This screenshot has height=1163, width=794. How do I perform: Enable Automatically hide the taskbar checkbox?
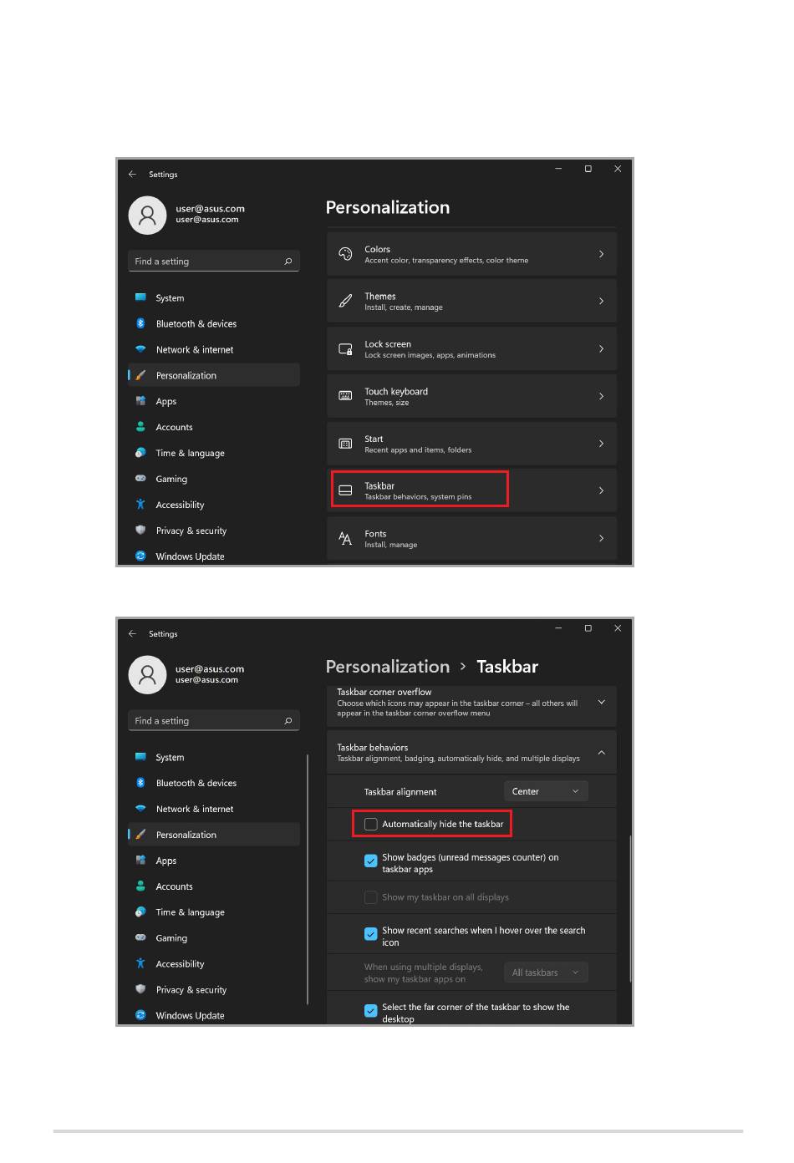[371, 824]
